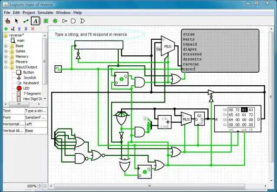The image size is (277, 192).
Task: Select the Keyboard component in tree
Action: click(31, 83)
